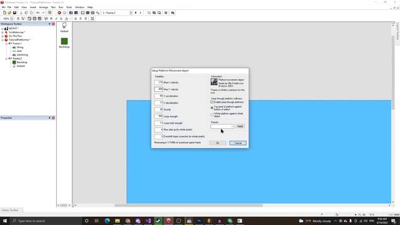The image size is (400, 225).
Task: Open the Run menu
Action: pos(61,7)
